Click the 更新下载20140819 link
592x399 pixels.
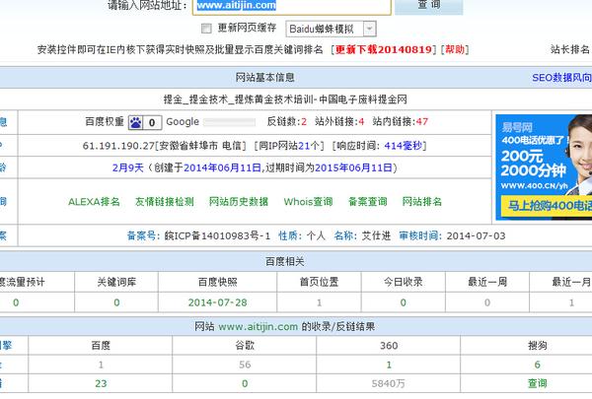384,50
